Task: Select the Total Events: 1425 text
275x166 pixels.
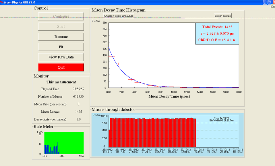Action: [x=217, y=27]
